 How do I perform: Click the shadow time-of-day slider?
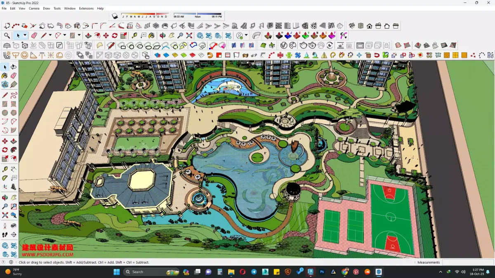click(198, 15)
